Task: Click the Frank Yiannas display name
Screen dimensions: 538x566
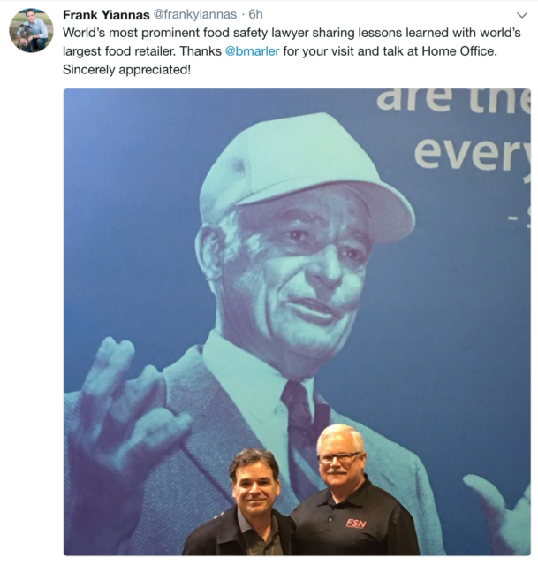Action: point(106,15)
